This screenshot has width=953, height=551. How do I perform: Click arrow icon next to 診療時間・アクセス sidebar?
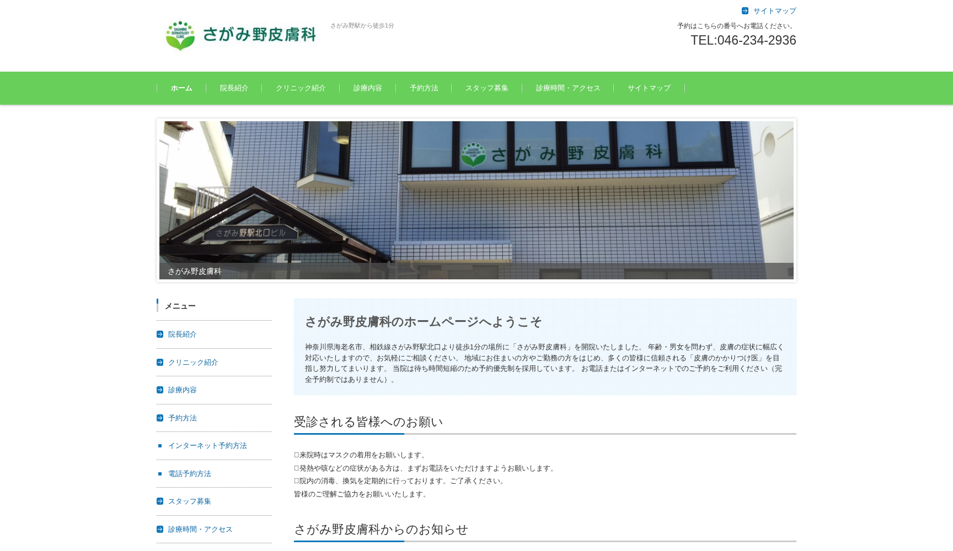tap(160, 530)
